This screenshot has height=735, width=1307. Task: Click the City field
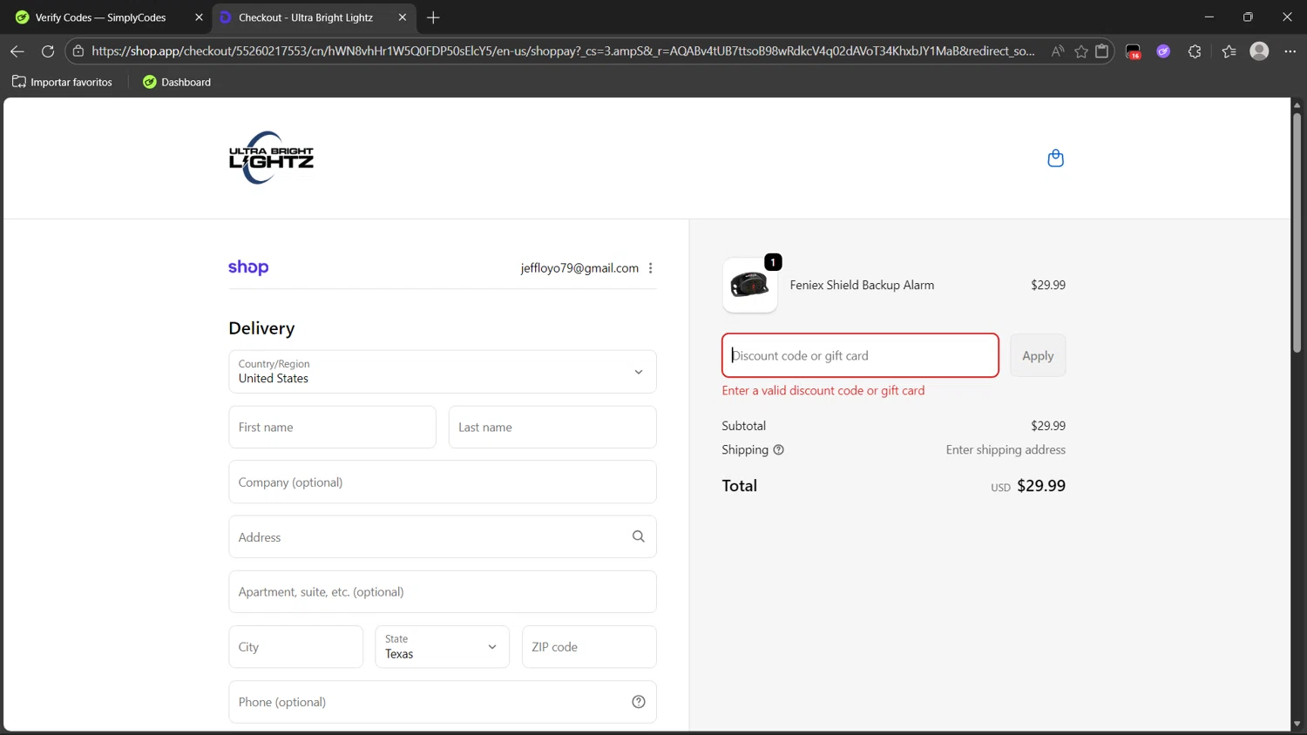(x=295, y=647)
